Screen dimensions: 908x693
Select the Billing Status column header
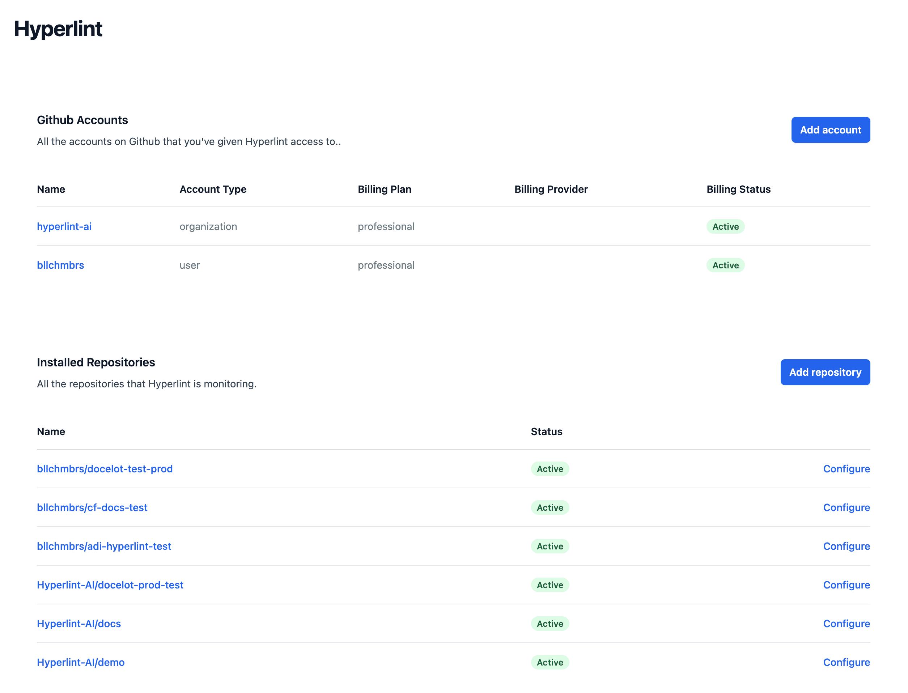click(738, 189)
